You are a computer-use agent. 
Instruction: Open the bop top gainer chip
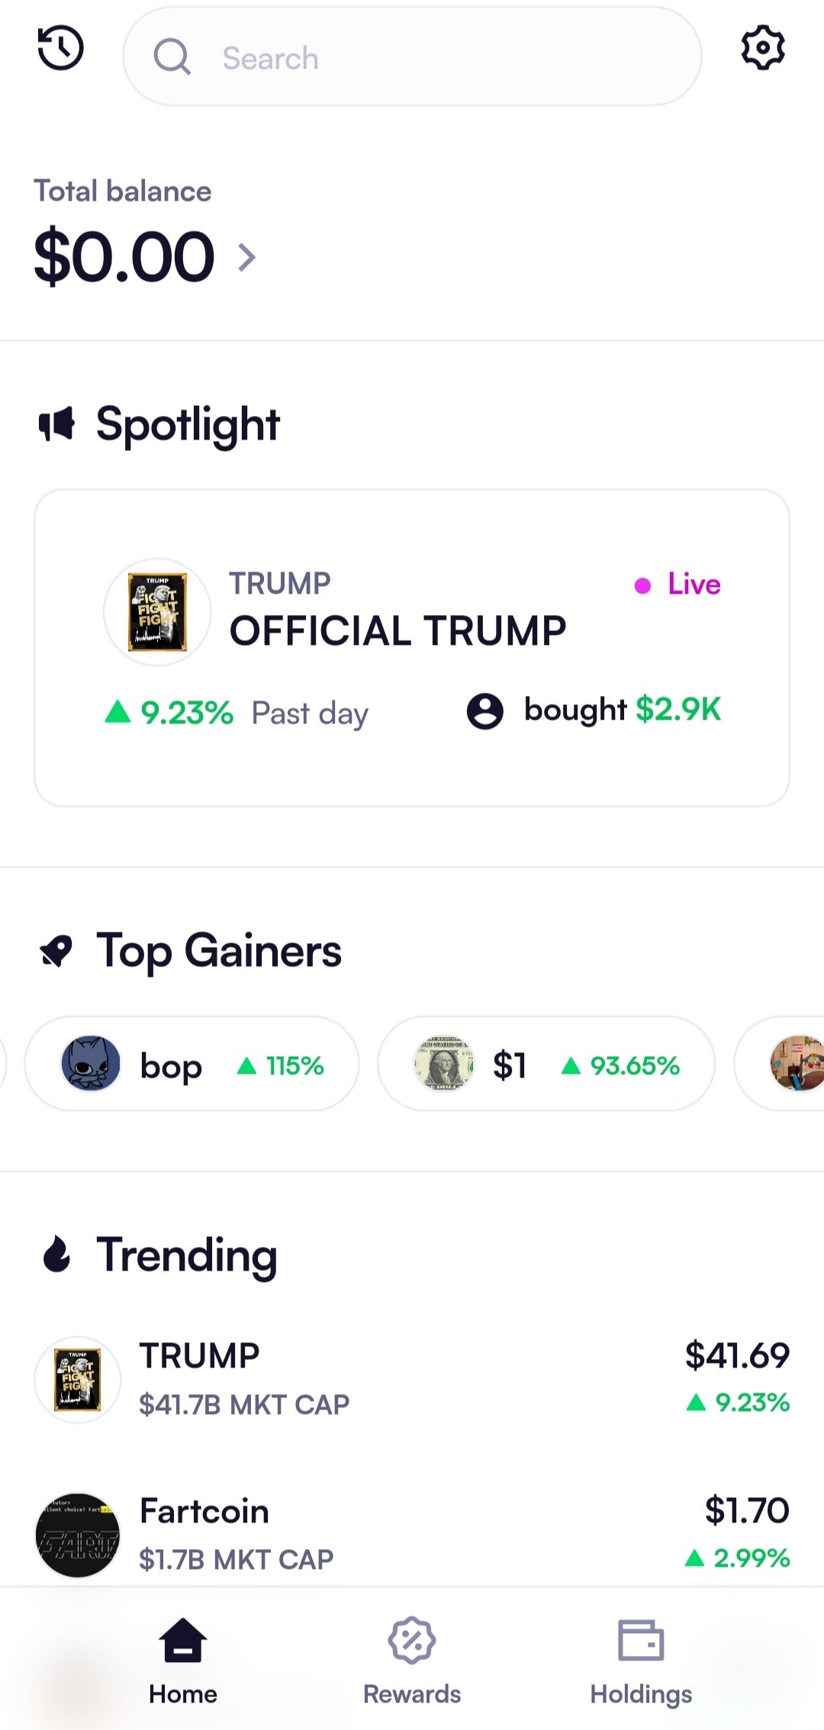pyautogui.click(x=192, y=1064)
